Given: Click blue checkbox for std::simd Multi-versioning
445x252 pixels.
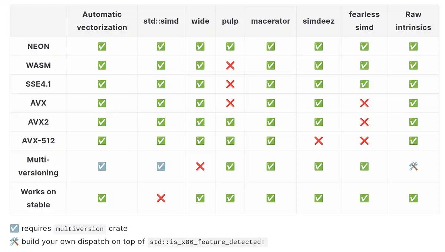Looking at the screenshot, I should (x=161, y=166).
